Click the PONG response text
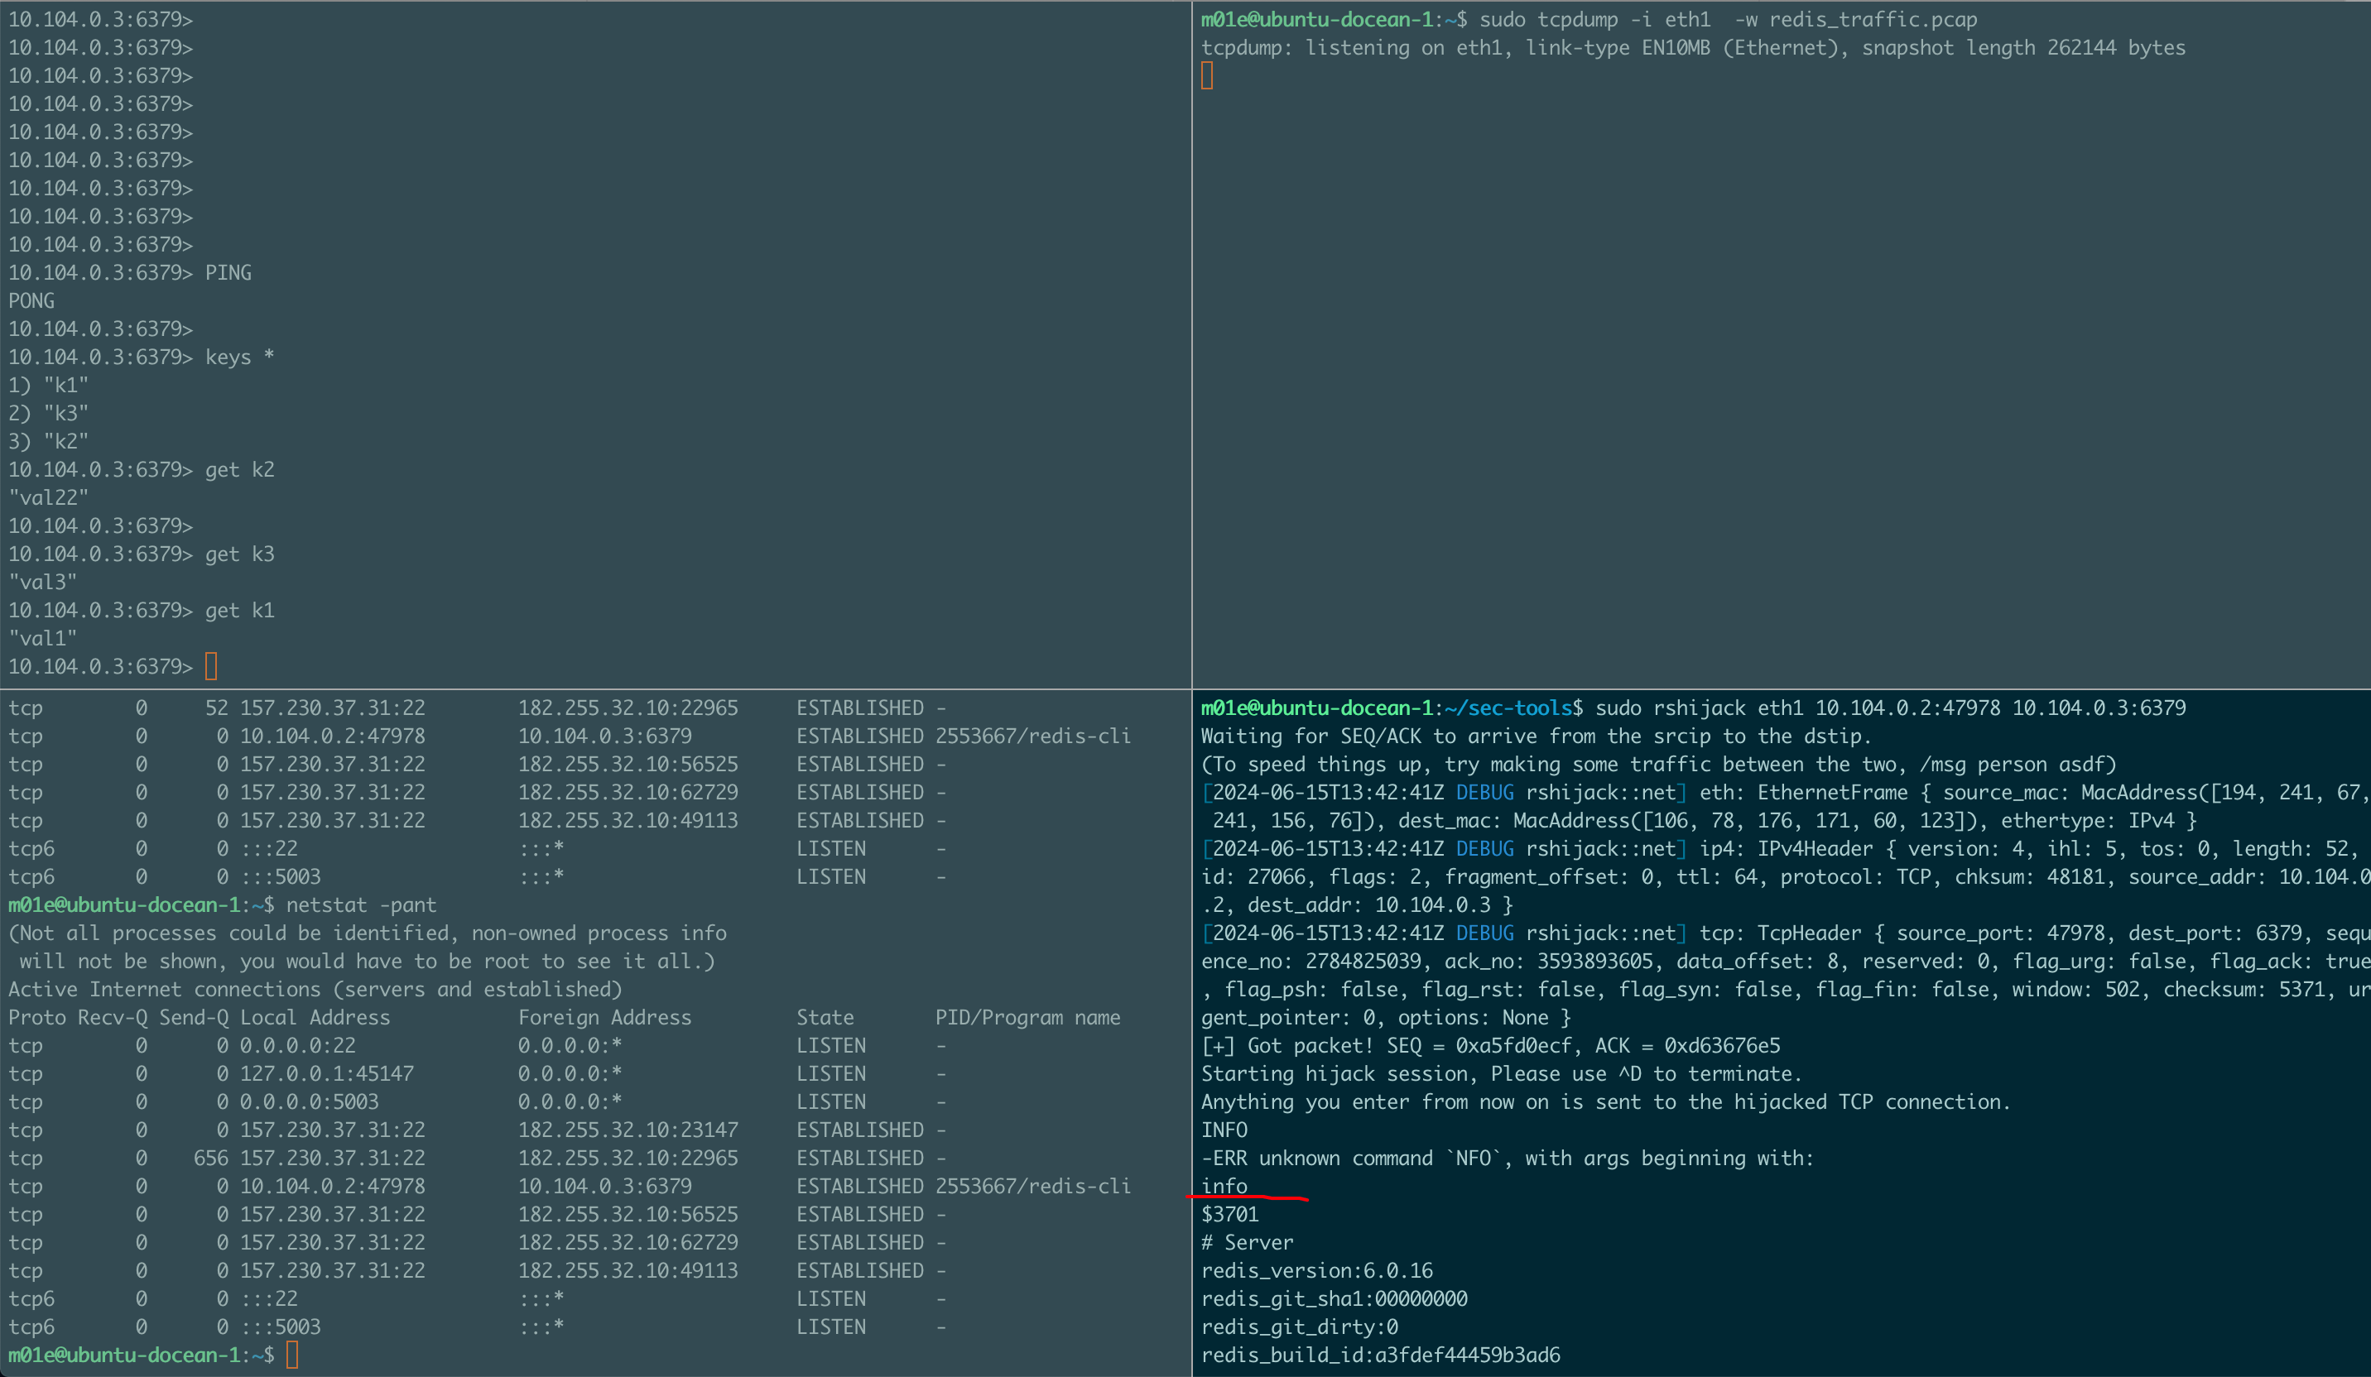Screen dimensions: 2371x1377 pos(32,301)
